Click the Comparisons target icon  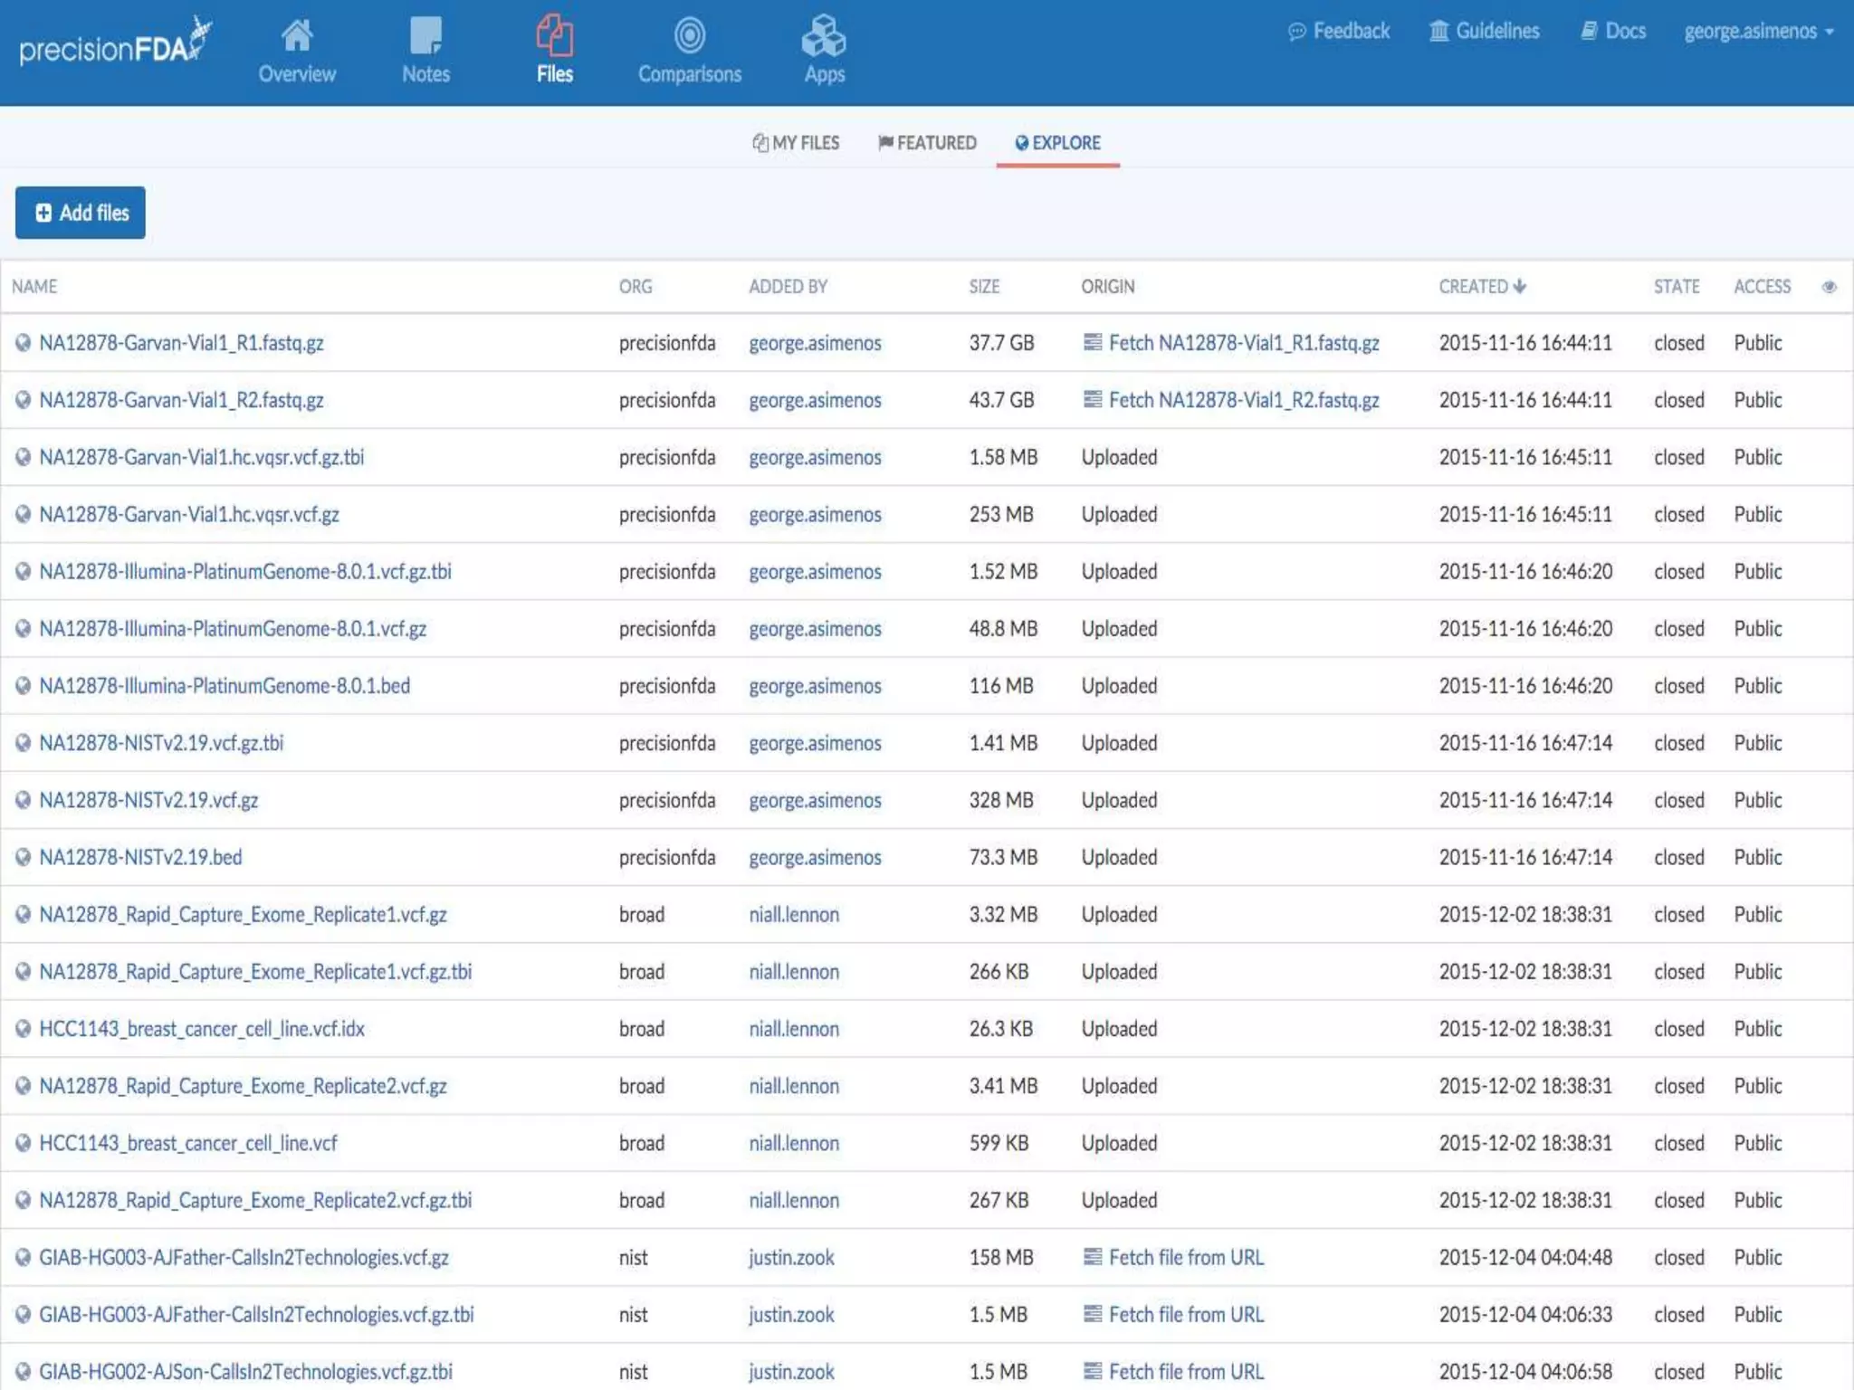click(x=689, y=36)
